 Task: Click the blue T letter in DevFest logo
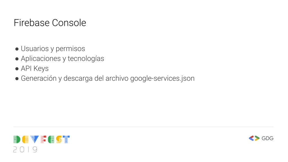click(66, 139)
